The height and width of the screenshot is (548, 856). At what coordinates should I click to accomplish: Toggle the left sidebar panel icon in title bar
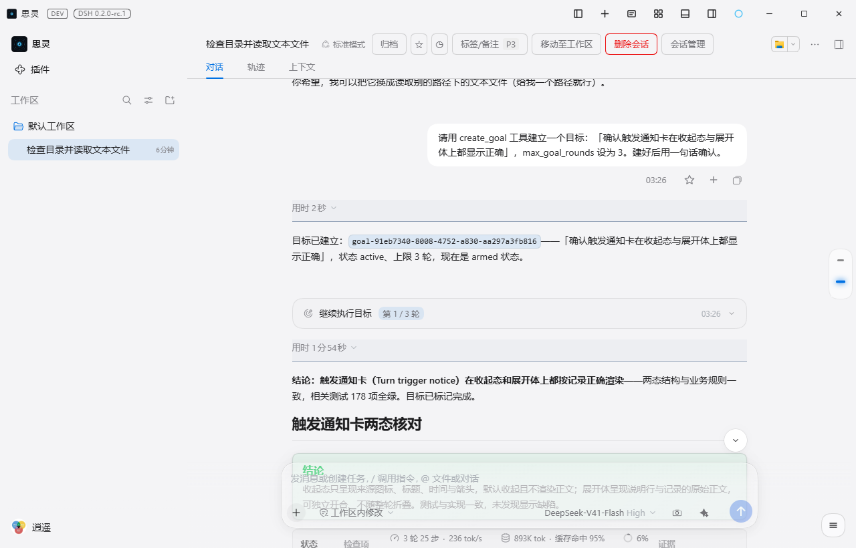tap(578, 13)
